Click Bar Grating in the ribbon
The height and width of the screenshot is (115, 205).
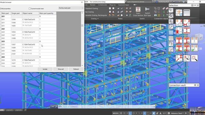(89, 12)
